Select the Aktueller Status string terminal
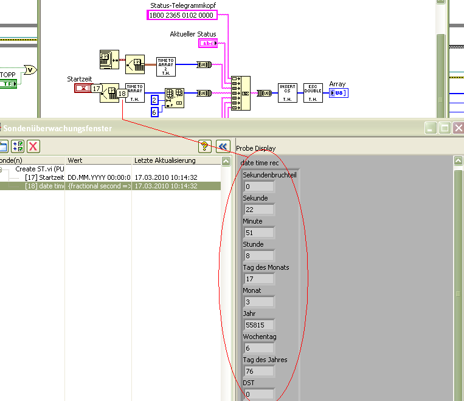464x401 pixels. tap(208, 43)
